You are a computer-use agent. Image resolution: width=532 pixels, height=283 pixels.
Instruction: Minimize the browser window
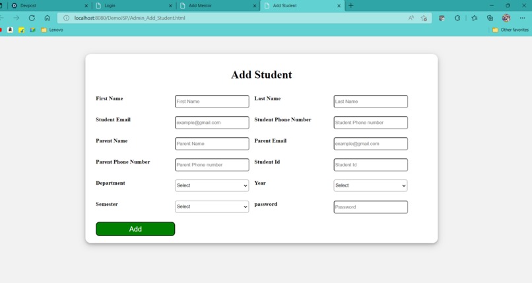[491, 5]
